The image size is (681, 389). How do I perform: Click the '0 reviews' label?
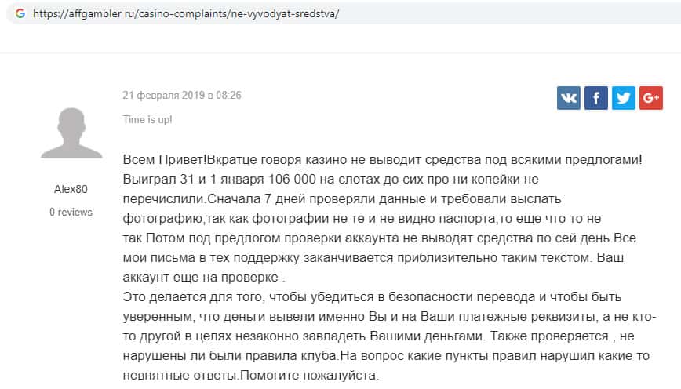tap(71, 212)
